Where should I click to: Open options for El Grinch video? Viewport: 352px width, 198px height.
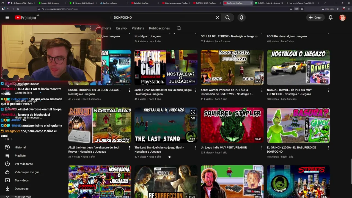328,148
